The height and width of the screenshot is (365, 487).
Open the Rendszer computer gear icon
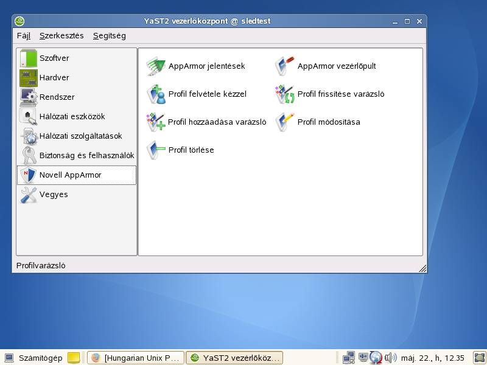(29, 97)
